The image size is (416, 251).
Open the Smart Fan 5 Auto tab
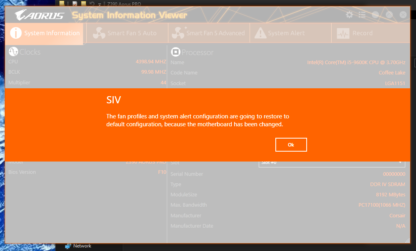coord(127,33)
